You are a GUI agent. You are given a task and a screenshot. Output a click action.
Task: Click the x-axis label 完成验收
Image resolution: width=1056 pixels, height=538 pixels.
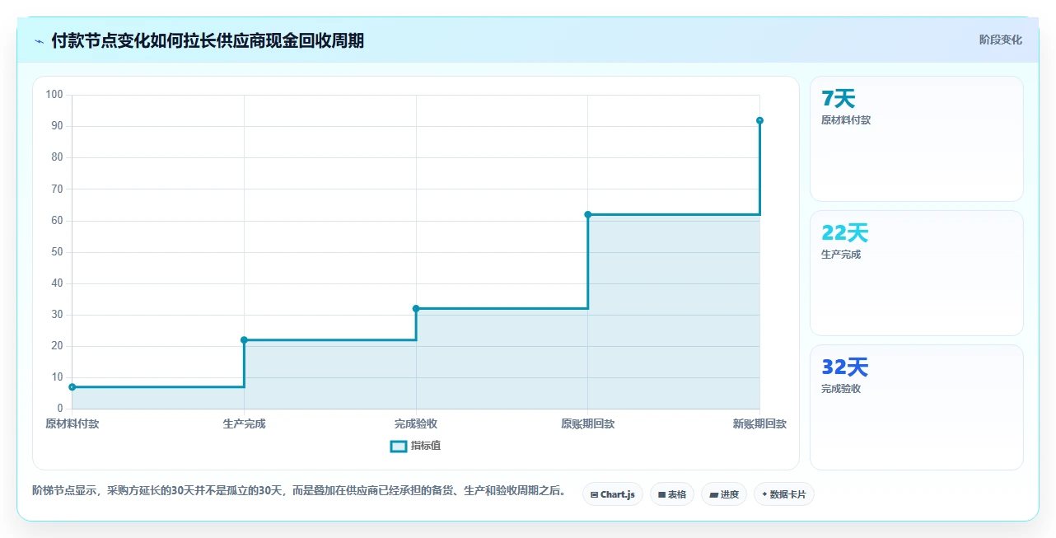coord(416,423)
